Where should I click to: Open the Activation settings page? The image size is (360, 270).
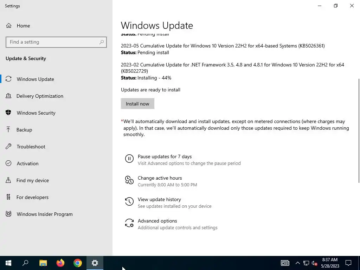56,163
